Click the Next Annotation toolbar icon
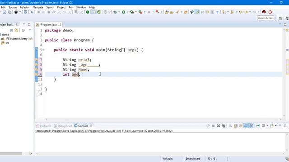Viewport: 289px width, 162px height. 224,12
